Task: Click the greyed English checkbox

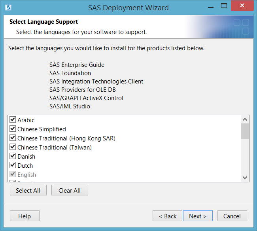Action: click(x=13, y=174)
